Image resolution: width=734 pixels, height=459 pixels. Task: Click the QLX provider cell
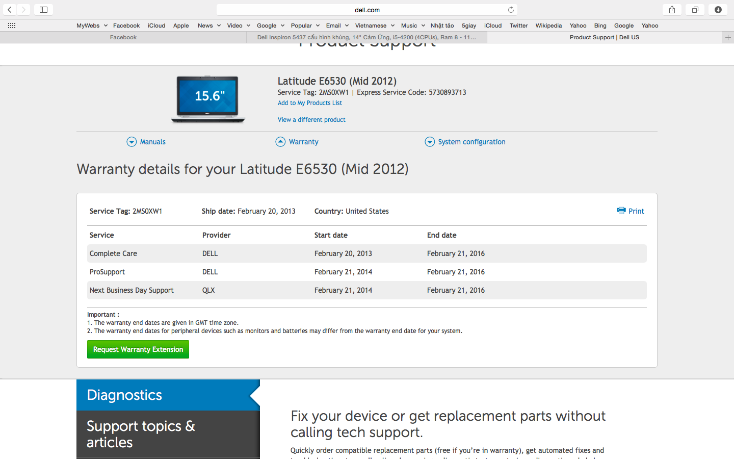click(x=208, y=290)
